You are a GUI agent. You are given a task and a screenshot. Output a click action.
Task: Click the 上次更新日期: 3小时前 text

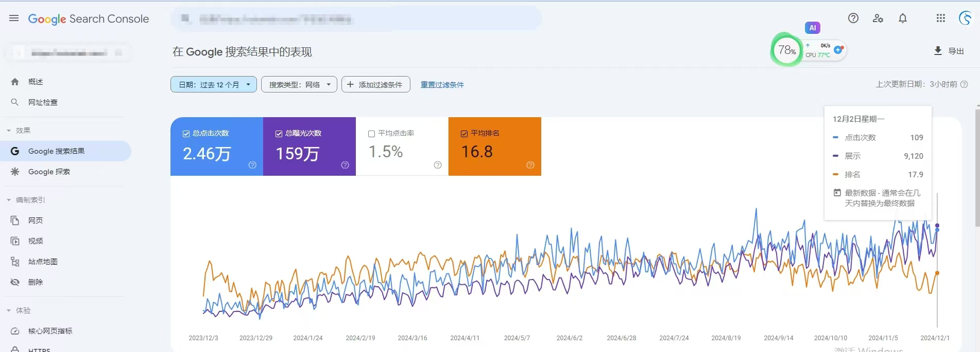coord(917,84)
